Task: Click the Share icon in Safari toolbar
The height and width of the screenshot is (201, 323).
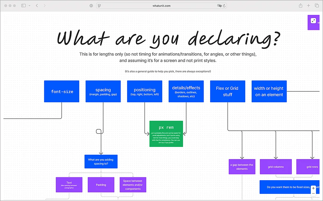Action: [x=301, y=6]
